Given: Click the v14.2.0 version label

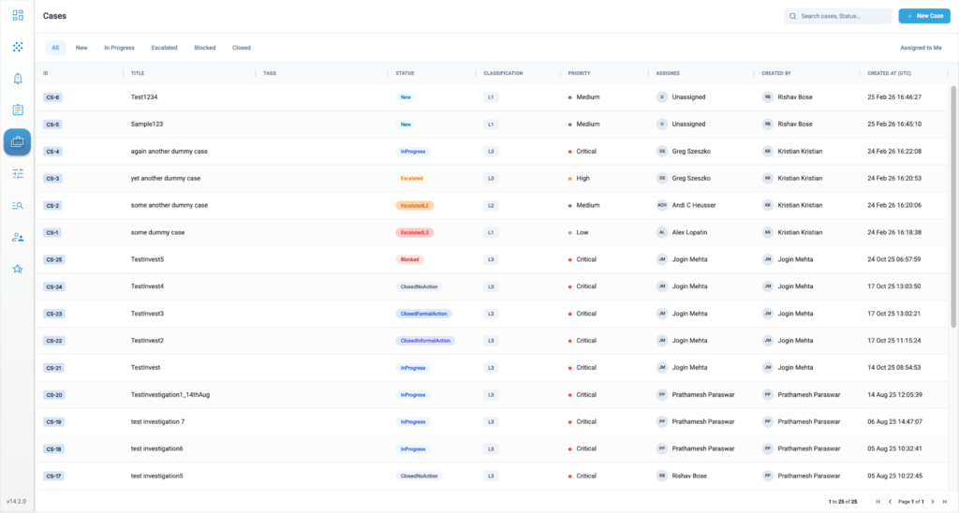Looking at the screenshot, I should [17, 502].
